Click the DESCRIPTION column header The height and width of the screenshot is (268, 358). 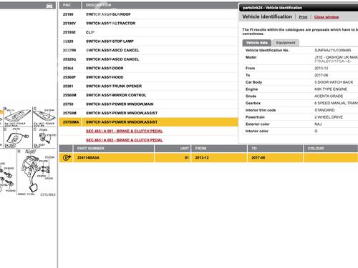tap(160, 5)
